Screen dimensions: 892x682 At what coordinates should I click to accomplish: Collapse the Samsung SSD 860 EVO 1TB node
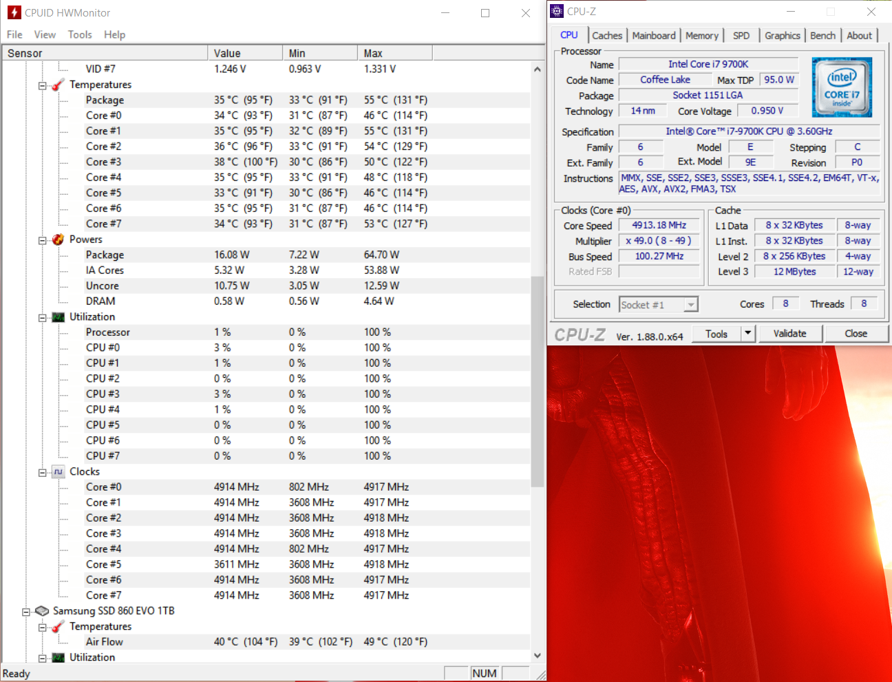(26, 612)
